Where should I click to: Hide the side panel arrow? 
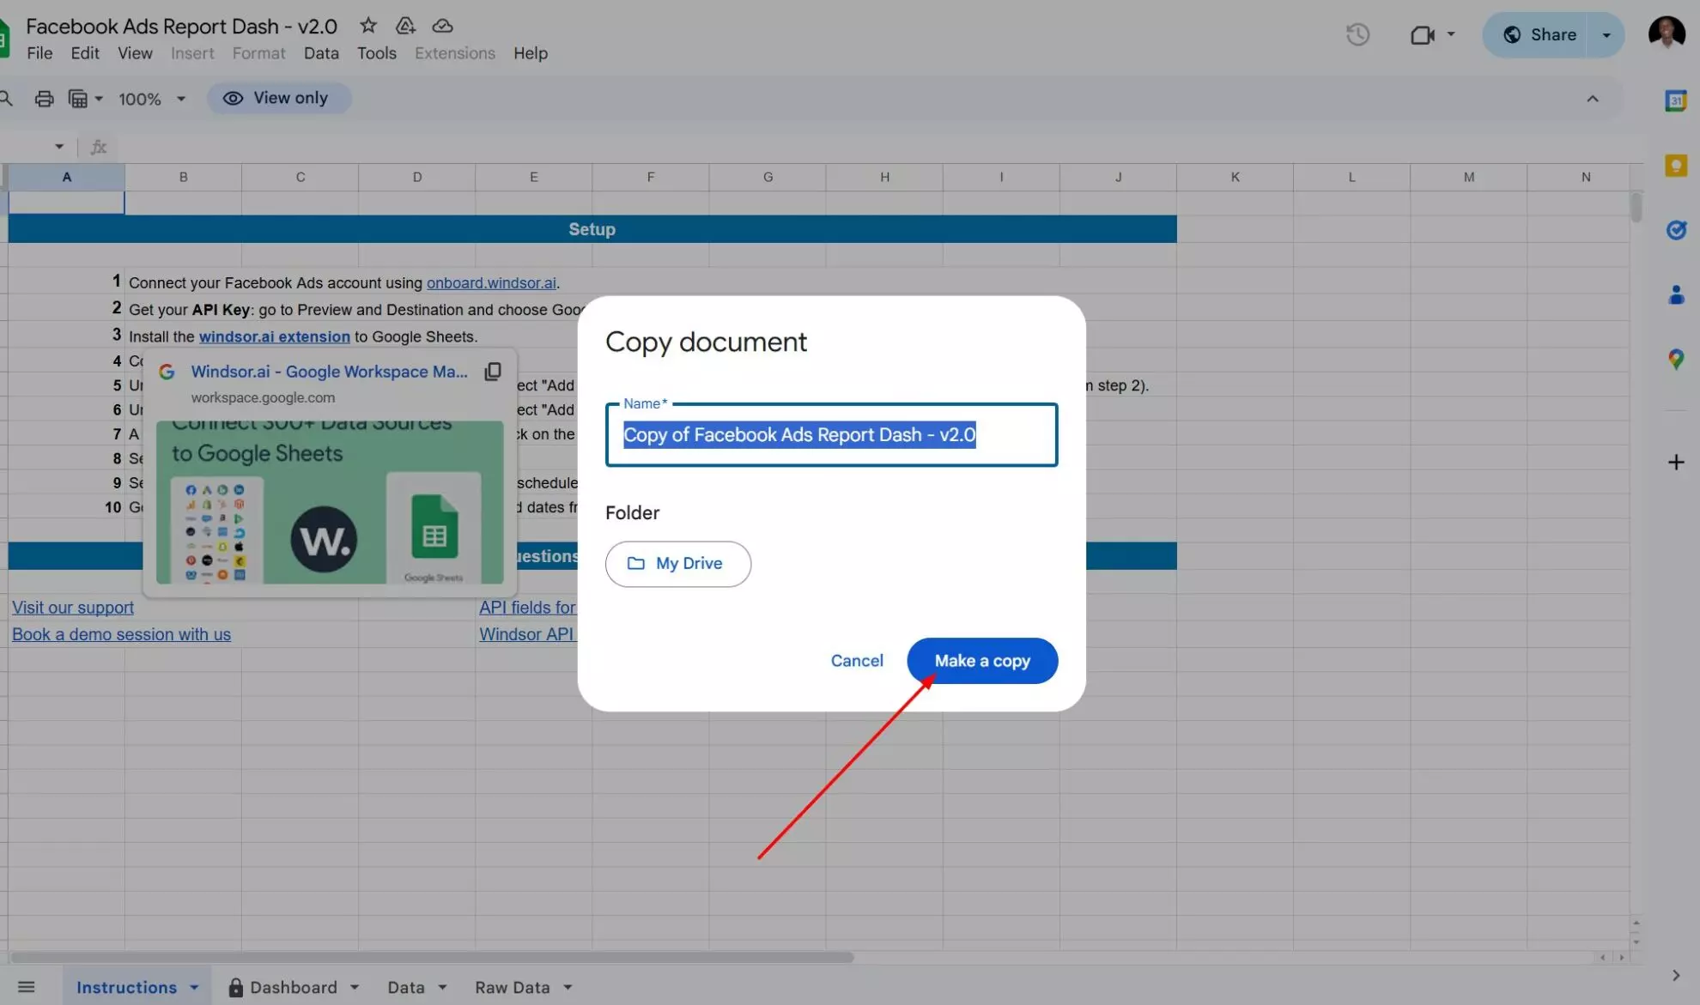pyautogui.click(x=1676, y=976)
